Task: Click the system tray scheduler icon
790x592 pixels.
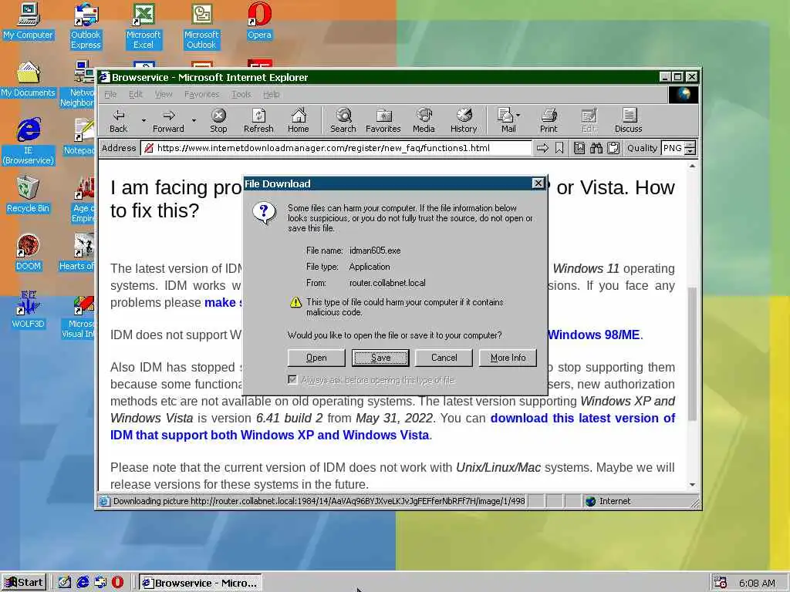Action: tap(720, 583)
